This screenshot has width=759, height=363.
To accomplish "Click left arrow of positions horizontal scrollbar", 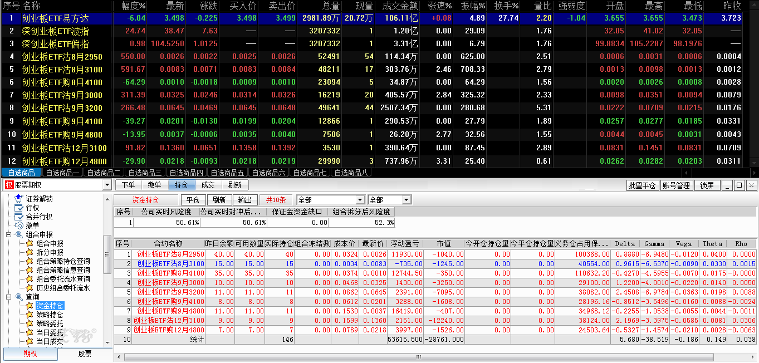I will coord(117,357).
